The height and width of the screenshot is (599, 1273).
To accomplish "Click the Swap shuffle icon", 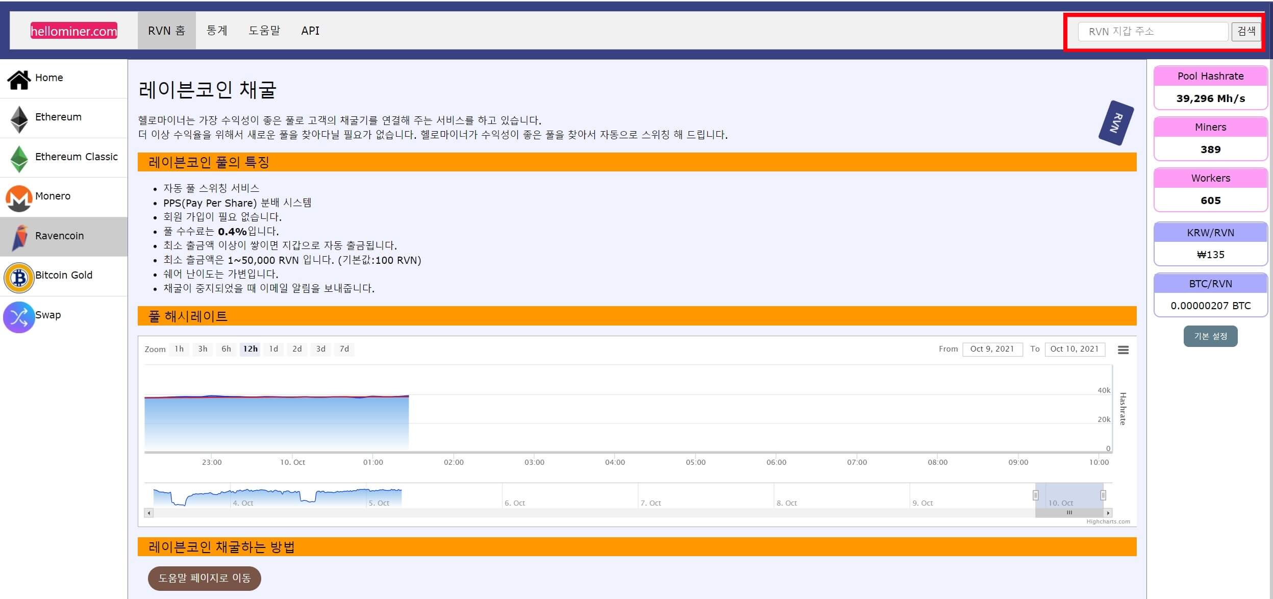I will 19,317.
